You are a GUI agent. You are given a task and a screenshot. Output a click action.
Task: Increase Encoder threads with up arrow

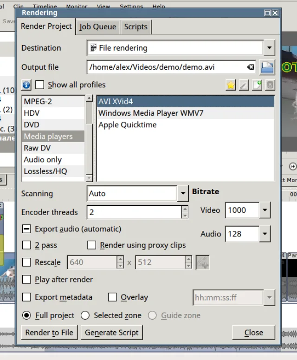coord(185,209)
